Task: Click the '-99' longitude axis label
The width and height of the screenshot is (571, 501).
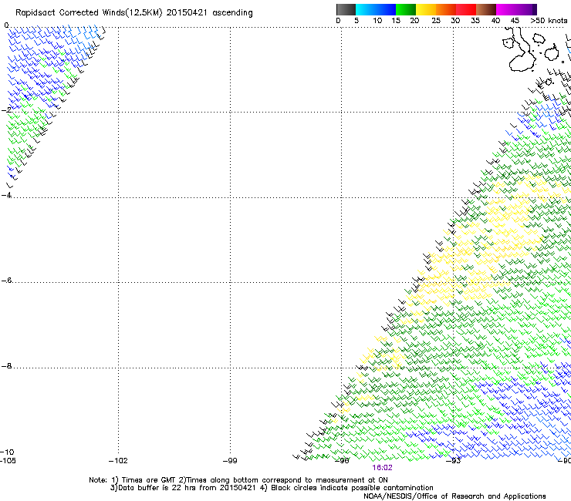Action: [230, 461]
